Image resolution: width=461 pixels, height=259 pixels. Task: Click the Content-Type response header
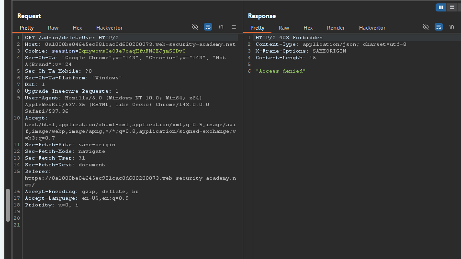point(331,44)
